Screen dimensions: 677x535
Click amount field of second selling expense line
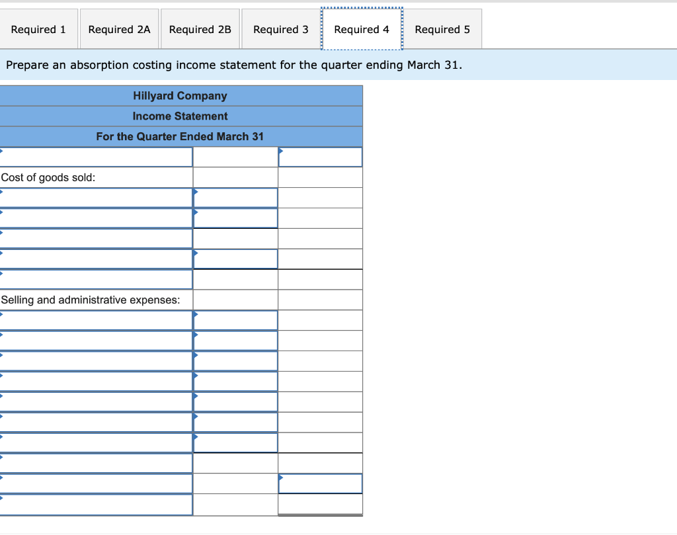coord(236,341)
